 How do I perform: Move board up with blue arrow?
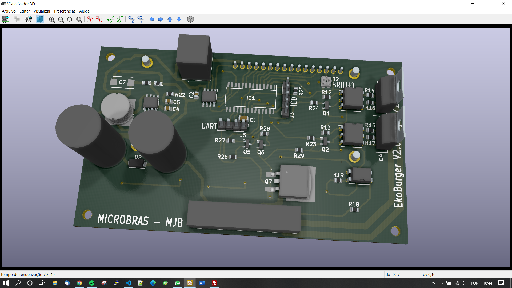(170, 19)
